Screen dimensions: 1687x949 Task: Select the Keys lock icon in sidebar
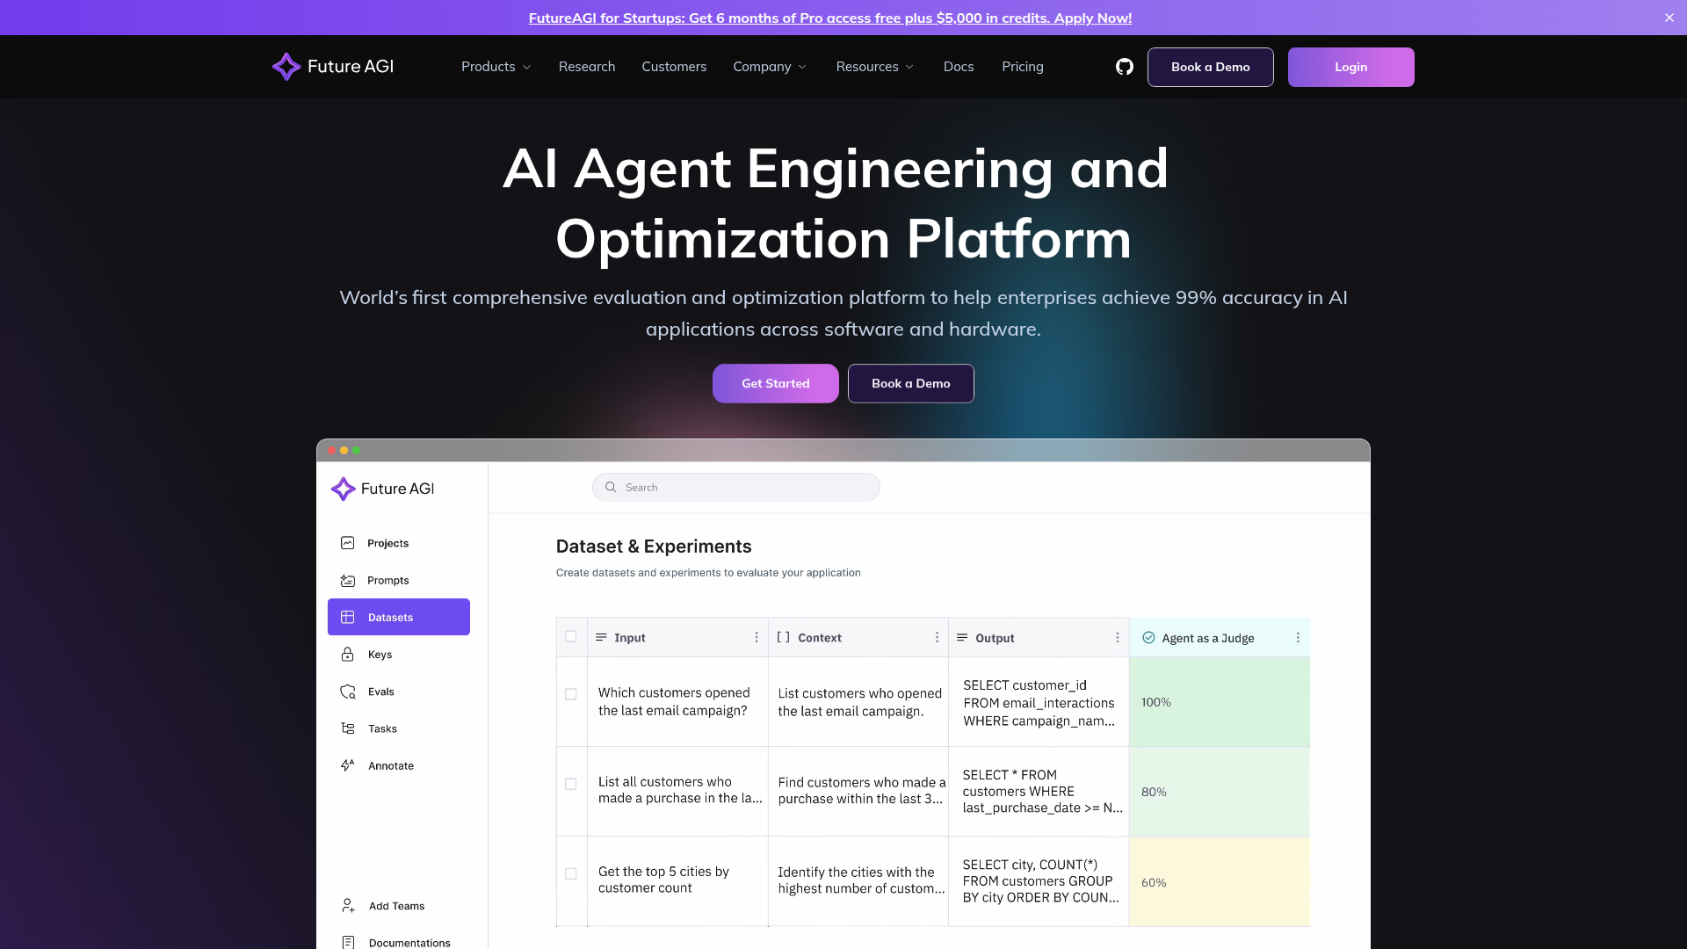coord(348,655)
